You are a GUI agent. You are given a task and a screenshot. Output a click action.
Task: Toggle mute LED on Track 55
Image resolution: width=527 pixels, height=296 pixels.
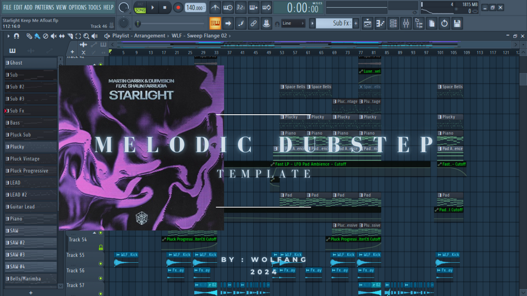tap(101, 264)
